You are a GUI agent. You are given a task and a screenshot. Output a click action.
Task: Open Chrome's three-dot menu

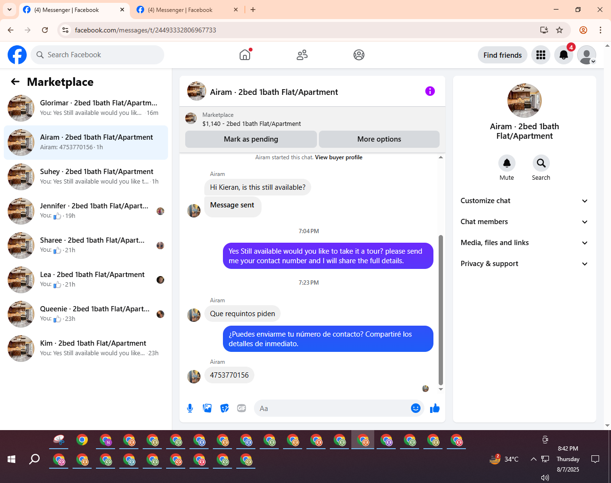[600, 30]
